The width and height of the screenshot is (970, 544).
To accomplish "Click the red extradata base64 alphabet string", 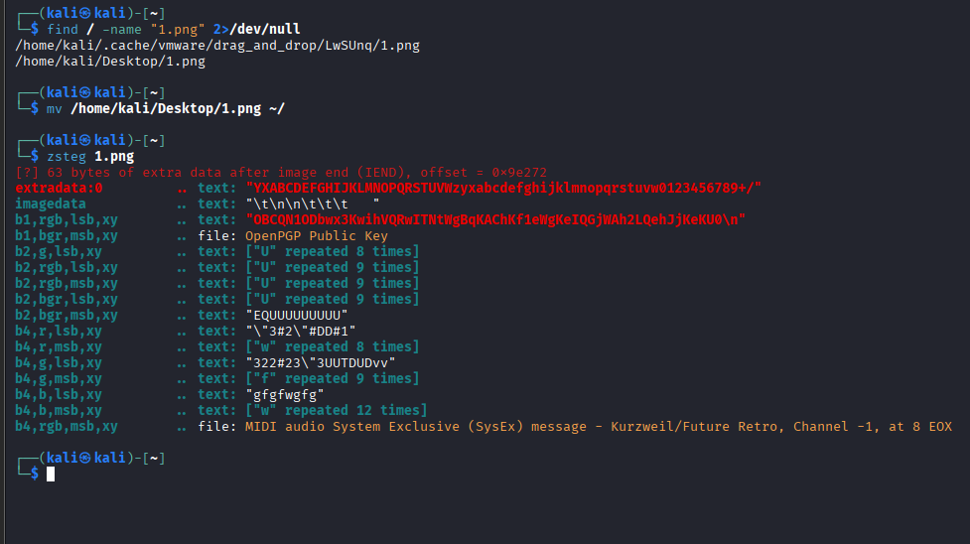I will 503,189.
